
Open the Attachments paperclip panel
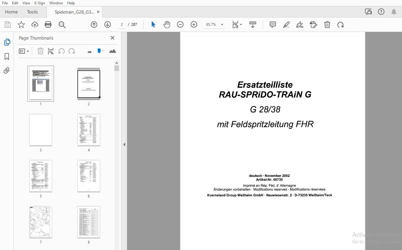pyautogui.click(x=7, y=71)
